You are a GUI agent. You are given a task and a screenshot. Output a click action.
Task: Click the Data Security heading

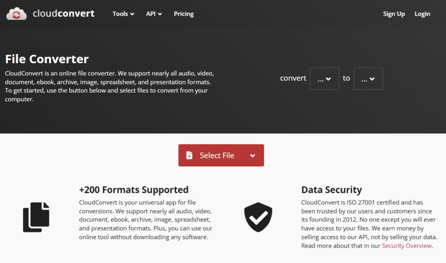click(x=331, y=190)
